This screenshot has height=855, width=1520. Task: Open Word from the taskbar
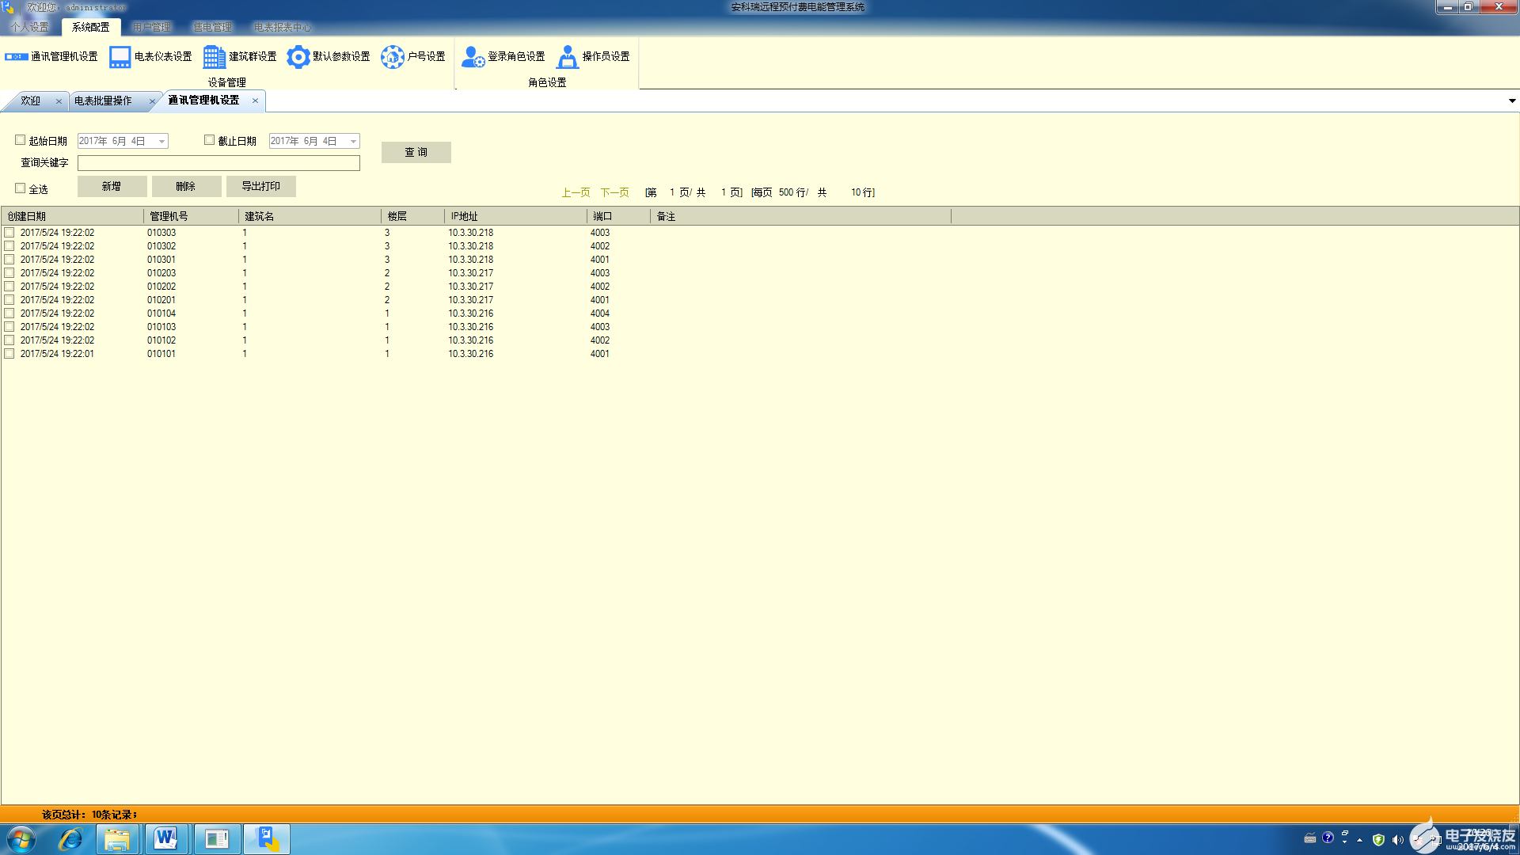[x=166, y=839]
